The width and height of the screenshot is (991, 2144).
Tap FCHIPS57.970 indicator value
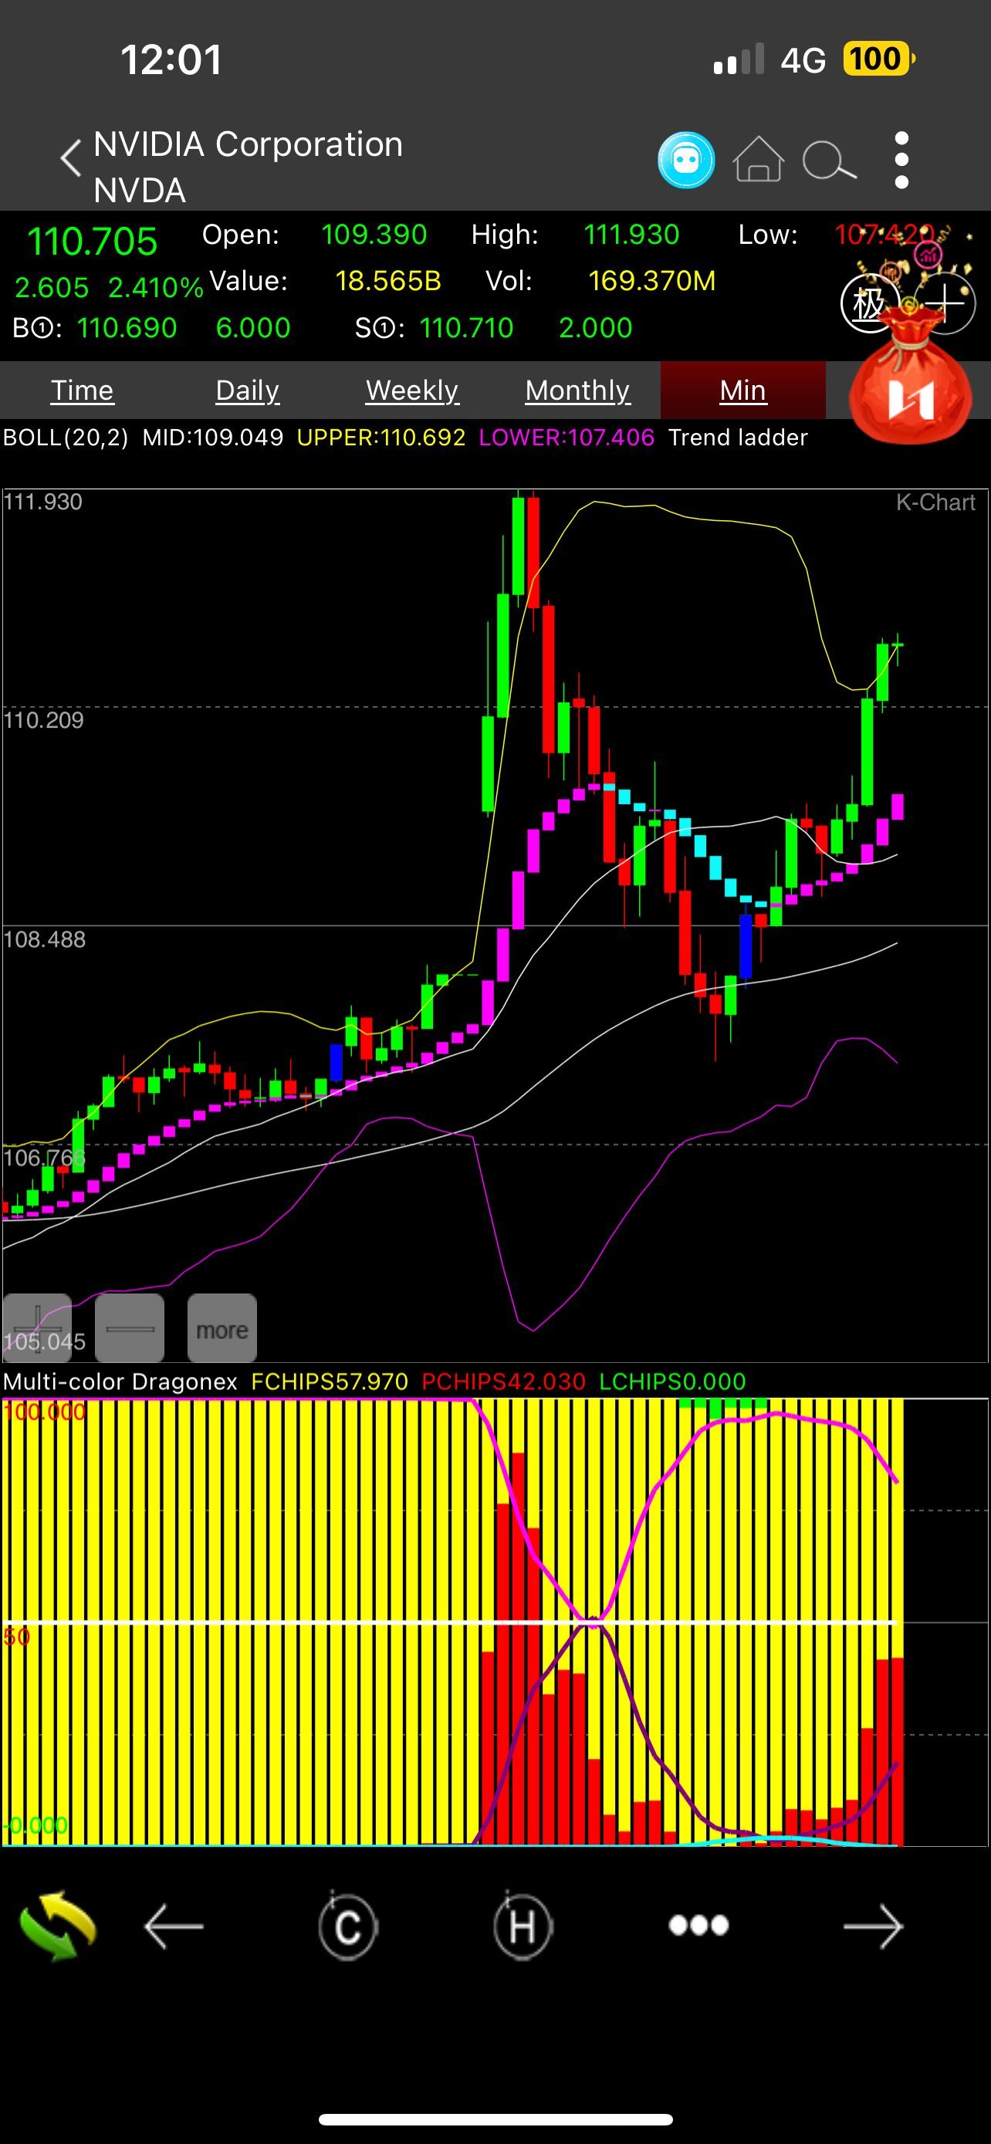330,1382
